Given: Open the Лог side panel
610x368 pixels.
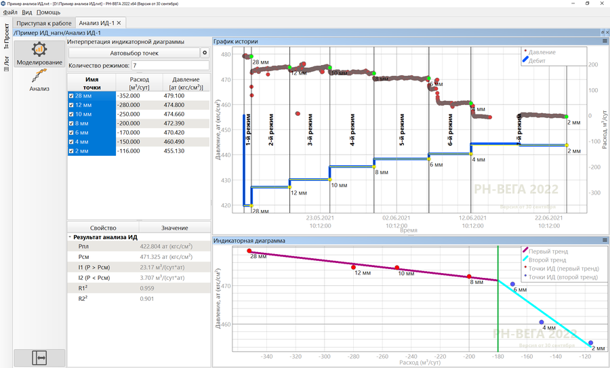Looking at the screenshot, I should coord(6,63).
